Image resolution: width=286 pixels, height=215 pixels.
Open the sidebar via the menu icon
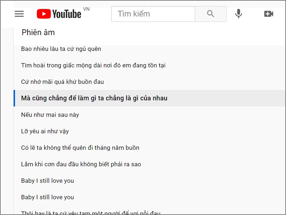click(x=19, y=14)
